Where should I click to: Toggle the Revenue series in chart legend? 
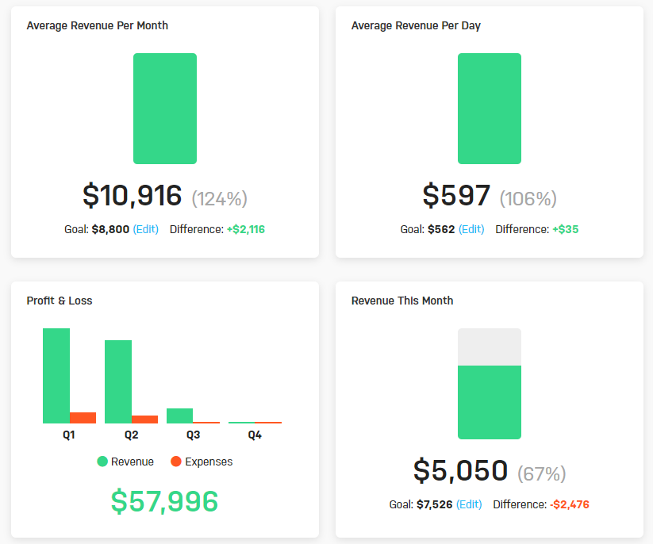[x=125, y=462]
